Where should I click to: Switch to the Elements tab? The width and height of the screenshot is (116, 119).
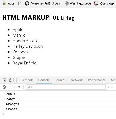(x=27, y=80)
